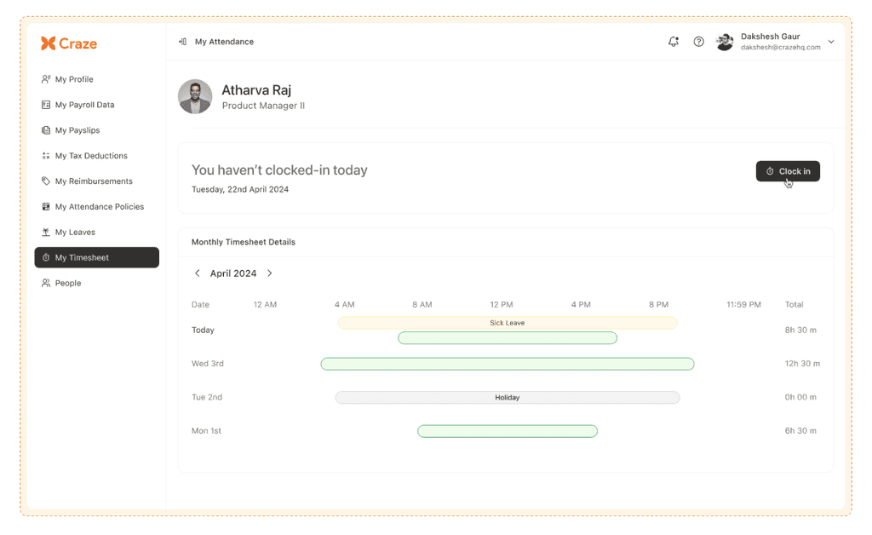872x535 pixels.
Task: Expand the Dakshesh Gaur account dropdown
Action: (x=830, y=41)
